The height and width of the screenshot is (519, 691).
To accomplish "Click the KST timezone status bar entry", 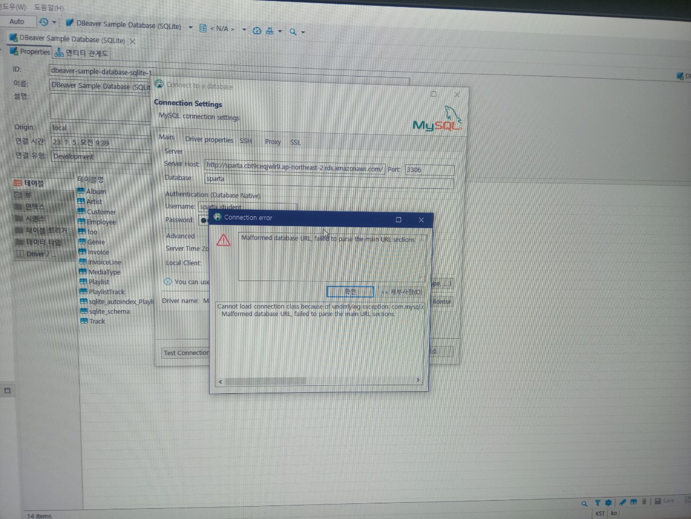I will click(x=600, y=513).
